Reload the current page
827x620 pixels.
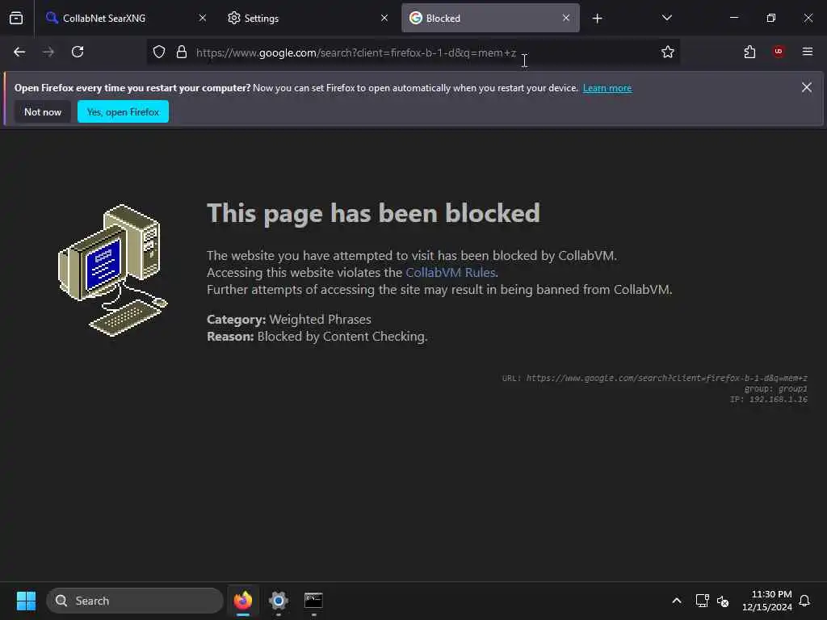78,52
